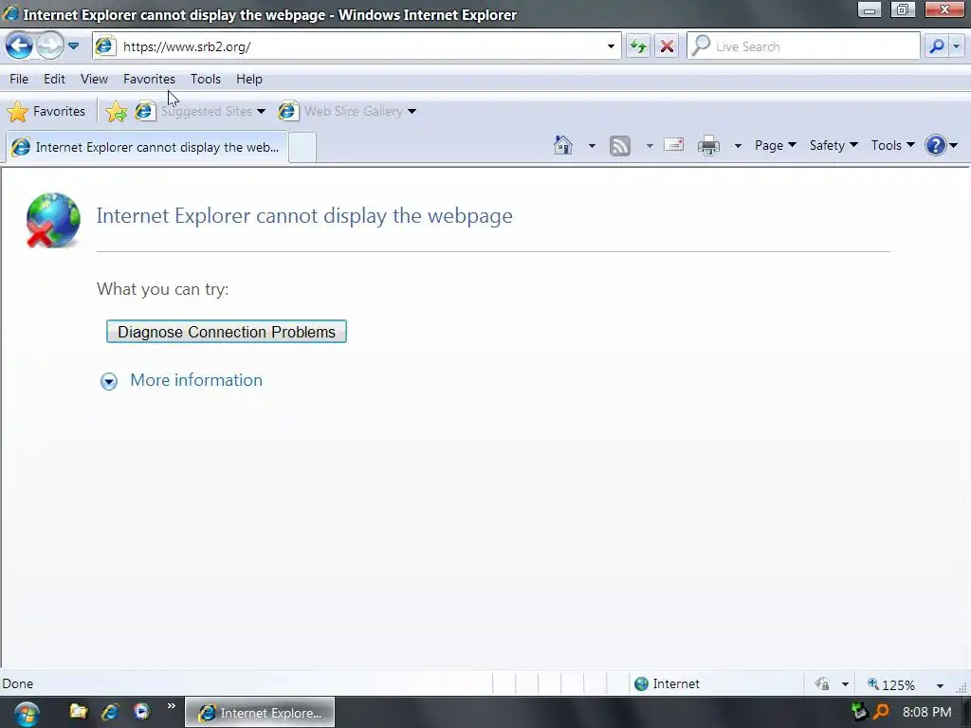Screen dimensions: 971x728
Task: Open search provider options dropdown
Action: pos(957,46)
